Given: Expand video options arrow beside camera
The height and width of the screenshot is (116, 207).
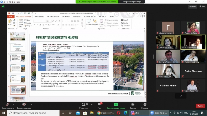Looking at the screenshot, I should (31, 104).
